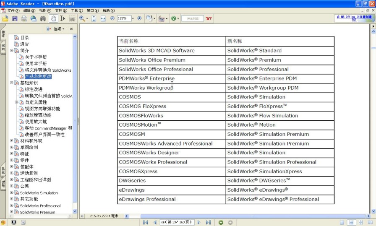Viewport: 376px width, 226px height.
Task: Expand the 草图绘制 bookmark node
Action: [11, 147]
